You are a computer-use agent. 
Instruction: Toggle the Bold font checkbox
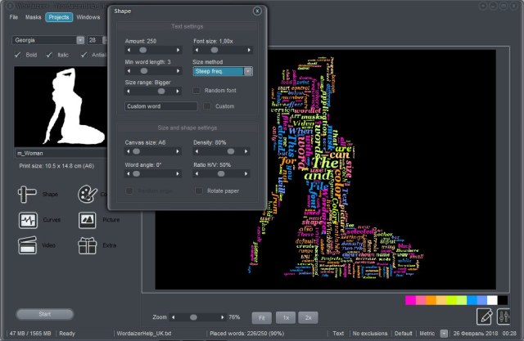(19, 56)
